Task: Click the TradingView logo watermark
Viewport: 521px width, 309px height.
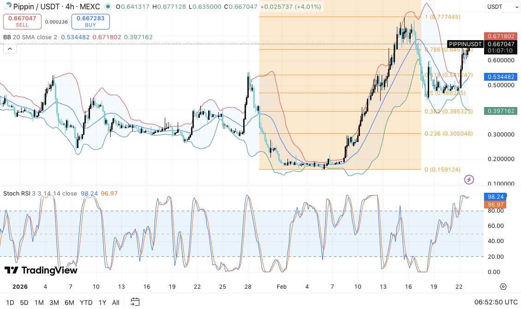Action: [x=40, y=270]
